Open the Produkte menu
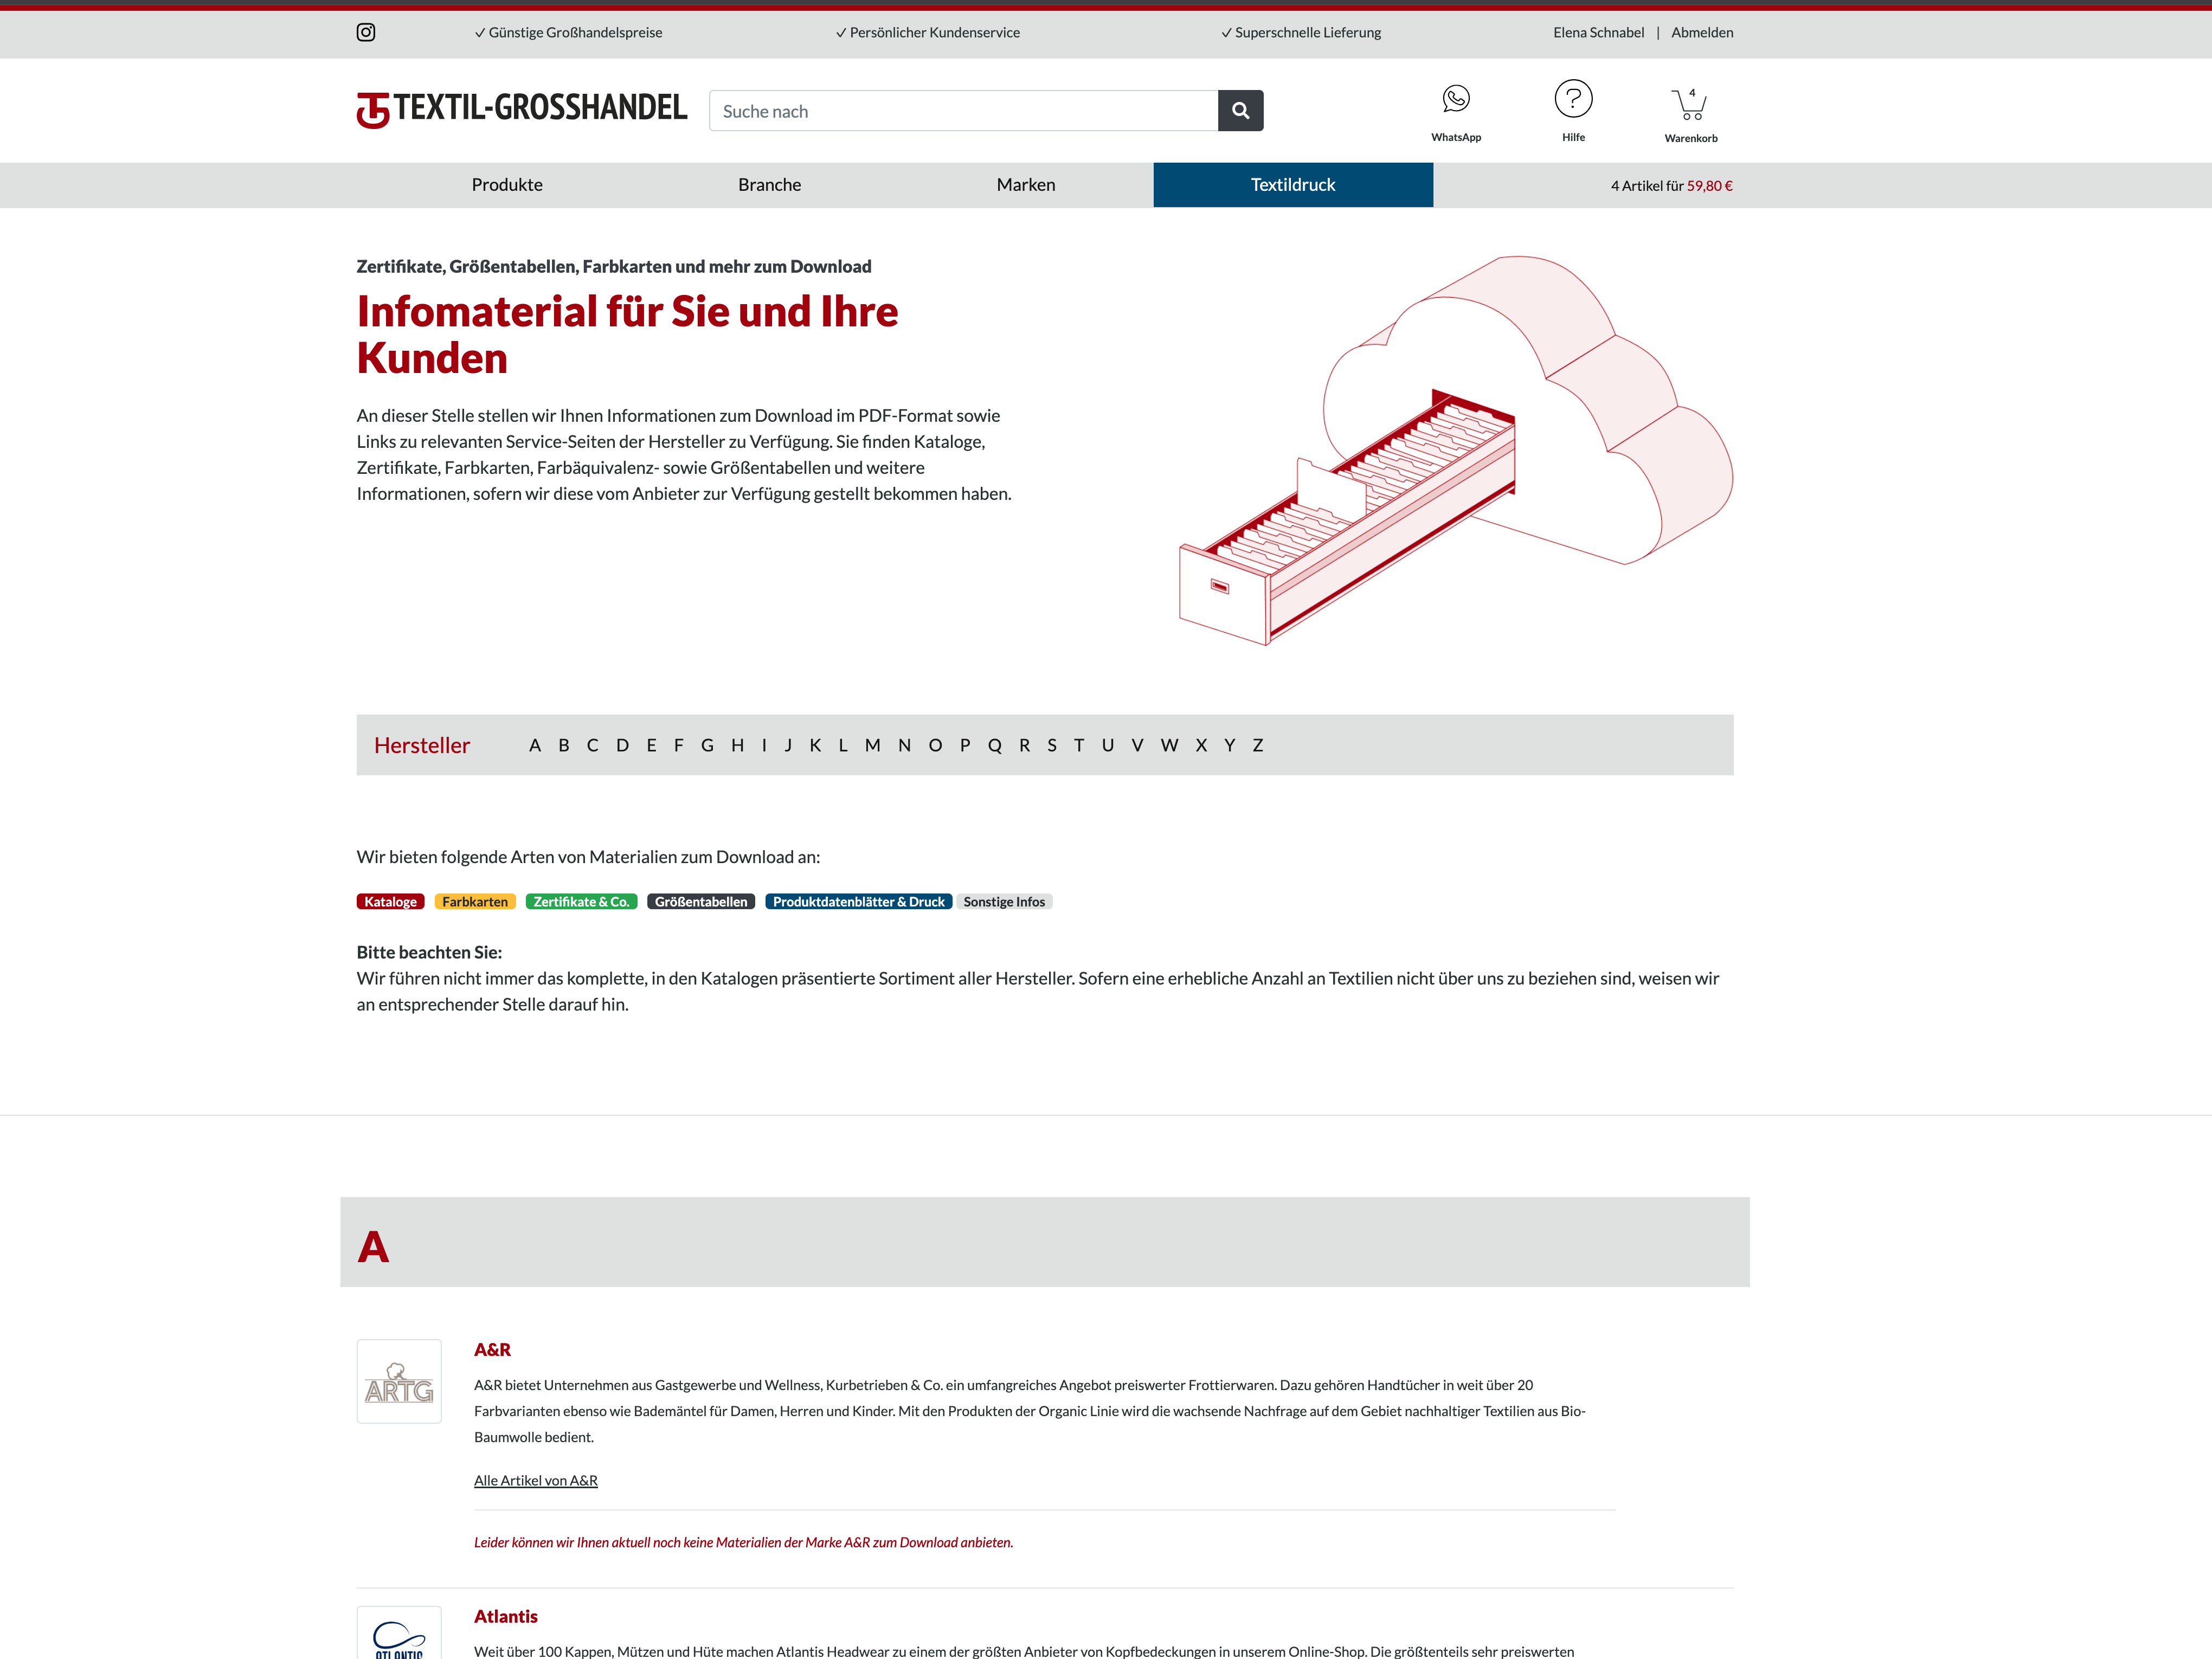2212x1659 pixels. click(507, 185)
